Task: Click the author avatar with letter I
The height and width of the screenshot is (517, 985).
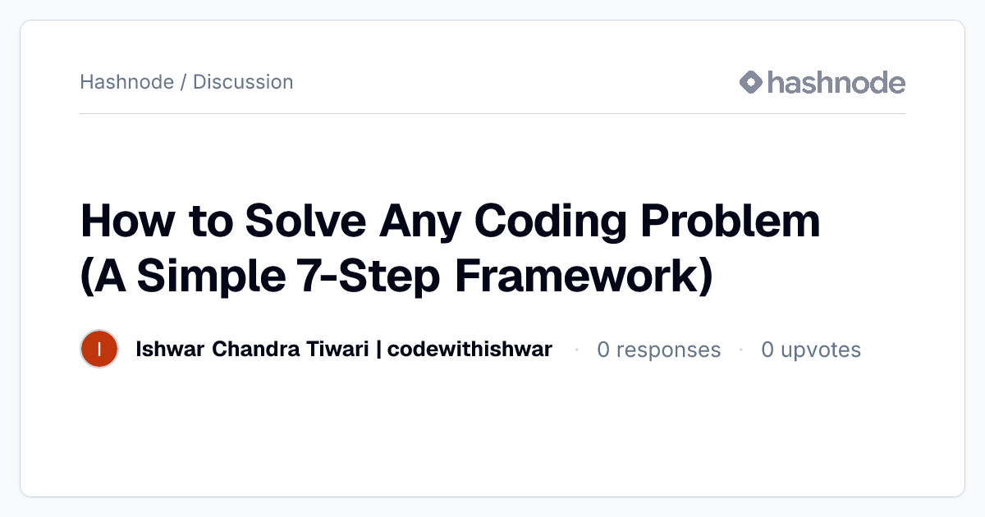Action: (99, 350)
